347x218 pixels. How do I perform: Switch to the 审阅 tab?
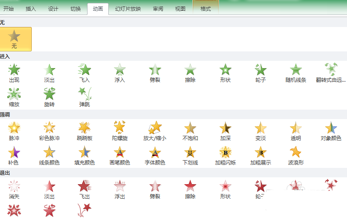pos(158,9)
